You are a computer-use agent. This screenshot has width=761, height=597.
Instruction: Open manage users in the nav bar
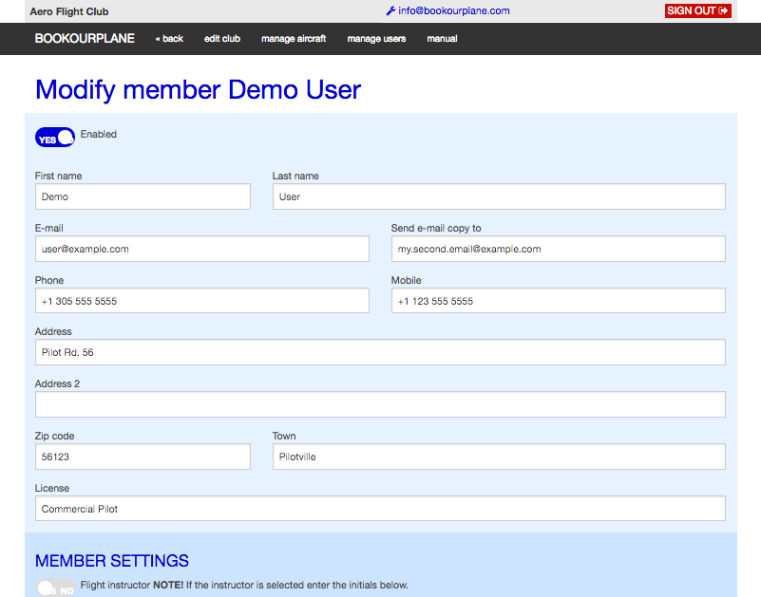[376, 39]
